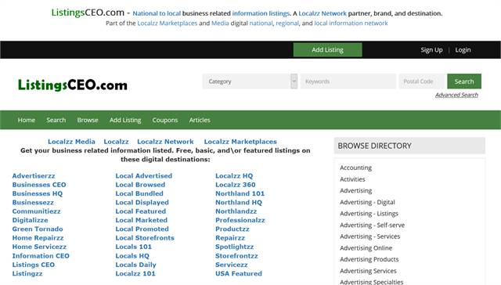Open the USA Featured link
This screenshot has width=501, height=285.
click(239, 274)
